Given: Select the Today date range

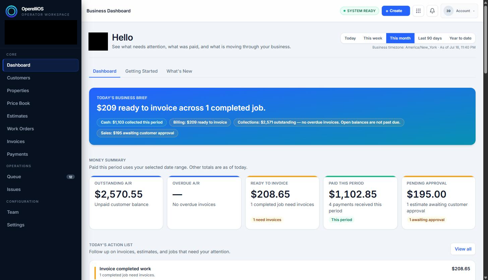Looking at the screenshot, I should [350, 38].
